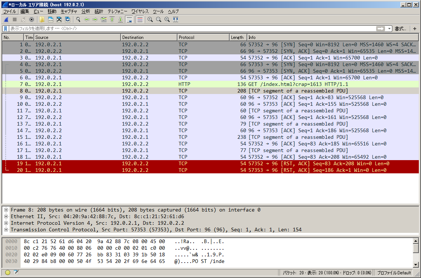Restart the current capture

coord(23,19)
